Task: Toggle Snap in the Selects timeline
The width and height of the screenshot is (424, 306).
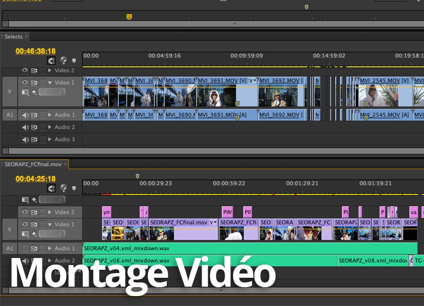Action: click(x=51, y=60)
